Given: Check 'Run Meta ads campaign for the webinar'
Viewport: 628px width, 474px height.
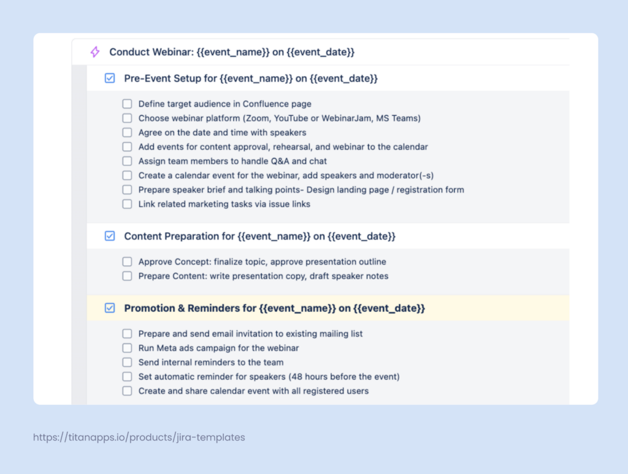Looking at the screenshot, I should pos(127,348).
